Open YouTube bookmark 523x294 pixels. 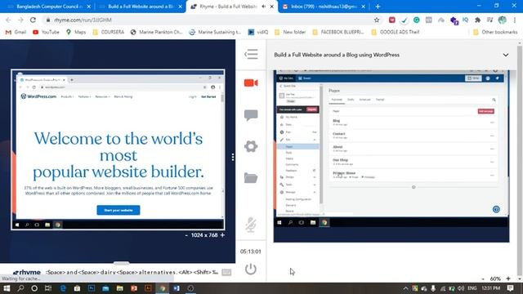(x=46, y=32)
